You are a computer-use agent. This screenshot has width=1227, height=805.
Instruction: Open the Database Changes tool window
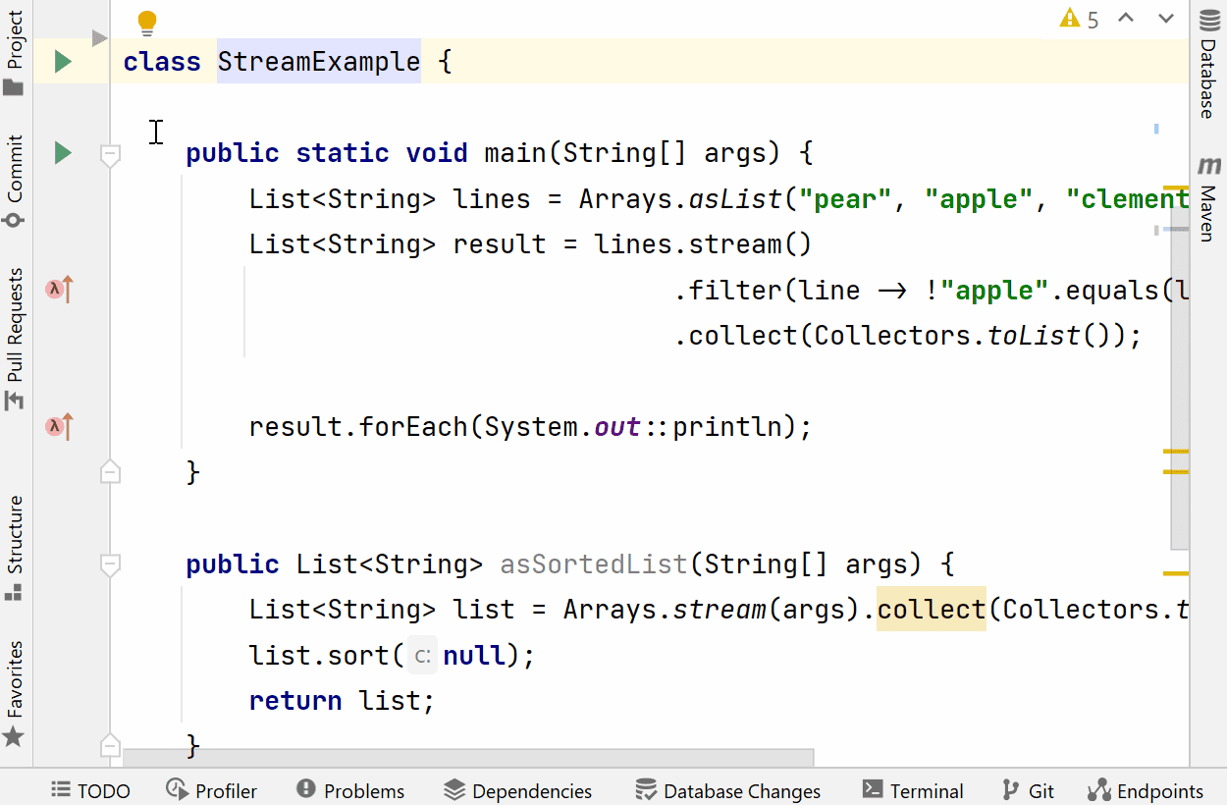[x=727, y=790]
